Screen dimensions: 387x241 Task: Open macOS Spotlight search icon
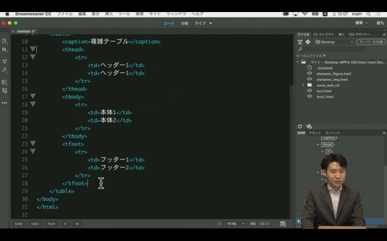(368, 14)
